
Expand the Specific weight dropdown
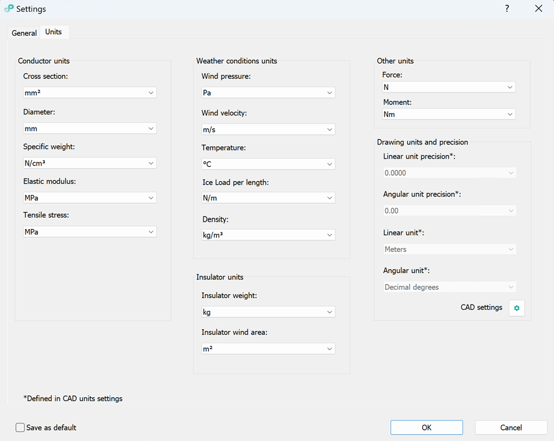[x=89, y=163]
